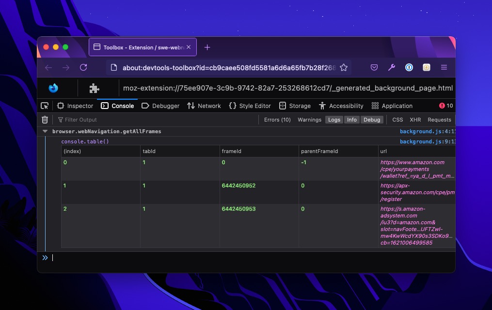The width and height of the screenshot is (492, 310).
Task: Select the Console panel tab
Action: click(x=117, y=106)
